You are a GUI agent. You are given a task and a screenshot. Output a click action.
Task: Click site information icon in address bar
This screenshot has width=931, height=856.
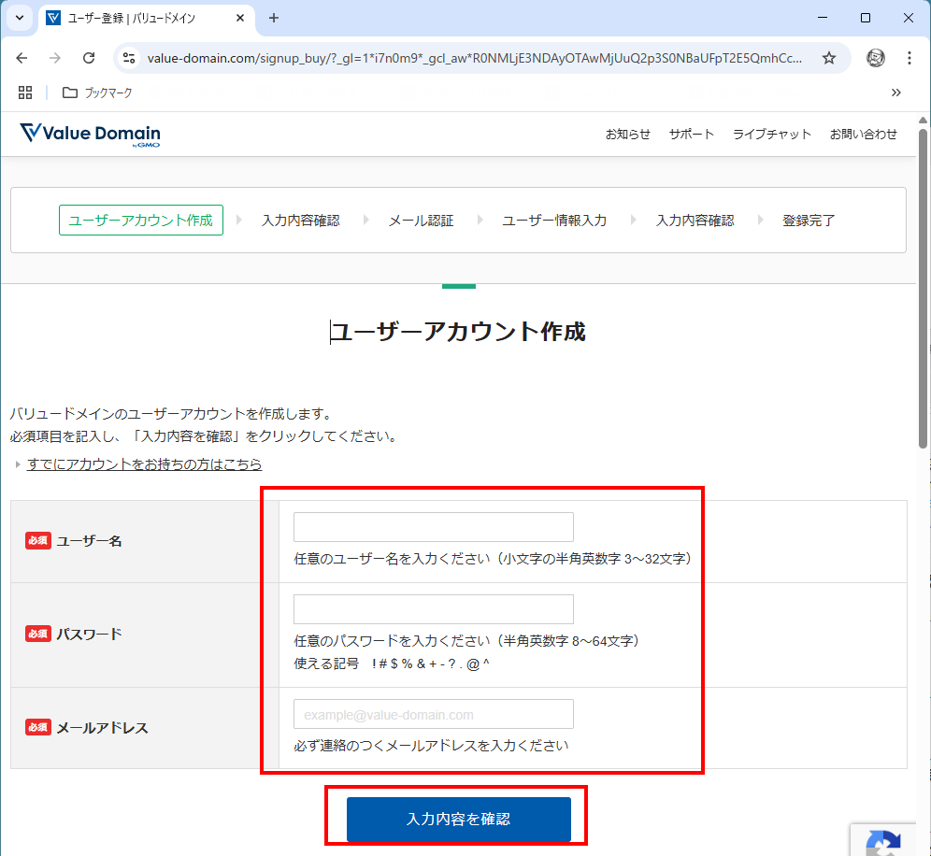tap(130, 58)
